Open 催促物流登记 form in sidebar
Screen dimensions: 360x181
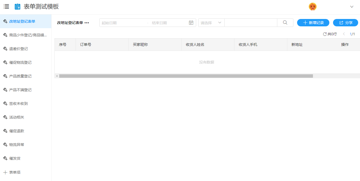20,62
